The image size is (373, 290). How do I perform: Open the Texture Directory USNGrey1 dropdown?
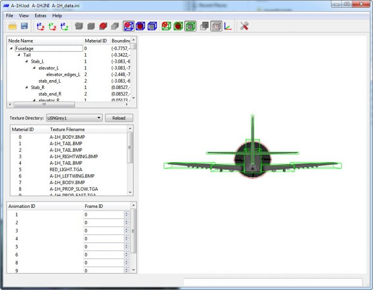click(74, 118)
